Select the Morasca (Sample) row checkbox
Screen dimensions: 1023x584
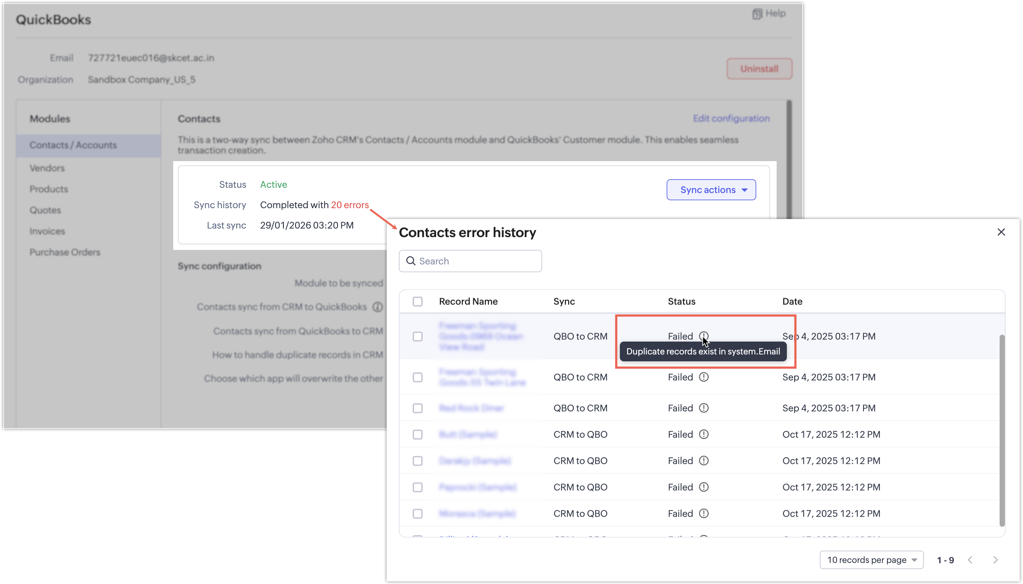tap(418, 514)
